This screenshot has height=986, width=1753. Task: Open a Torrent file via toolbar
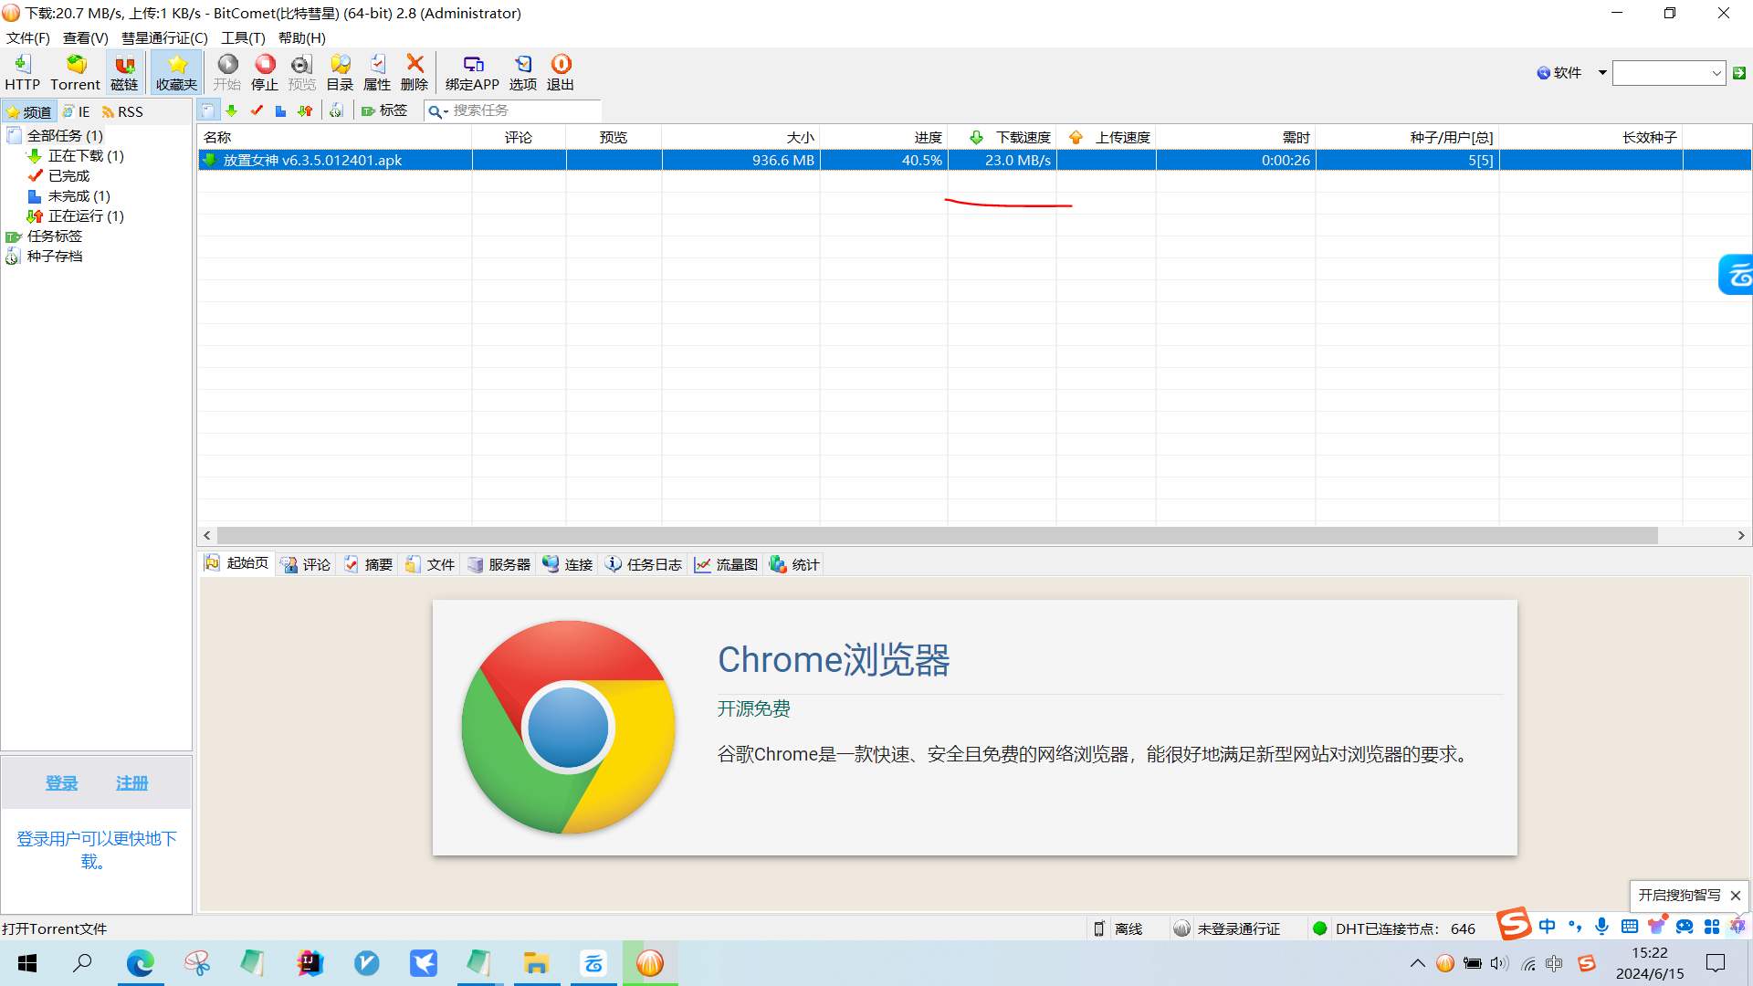coord(75,72)
